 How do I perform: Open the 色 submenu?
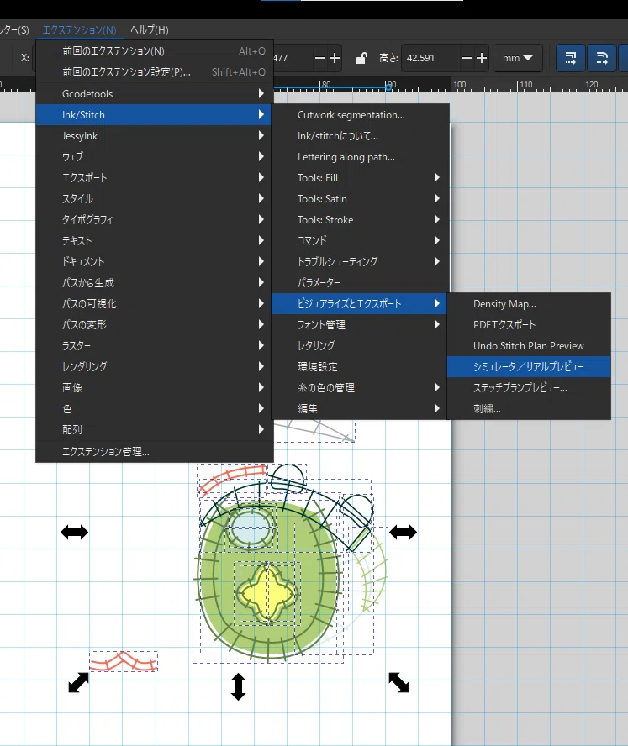[x=154, y=408]
